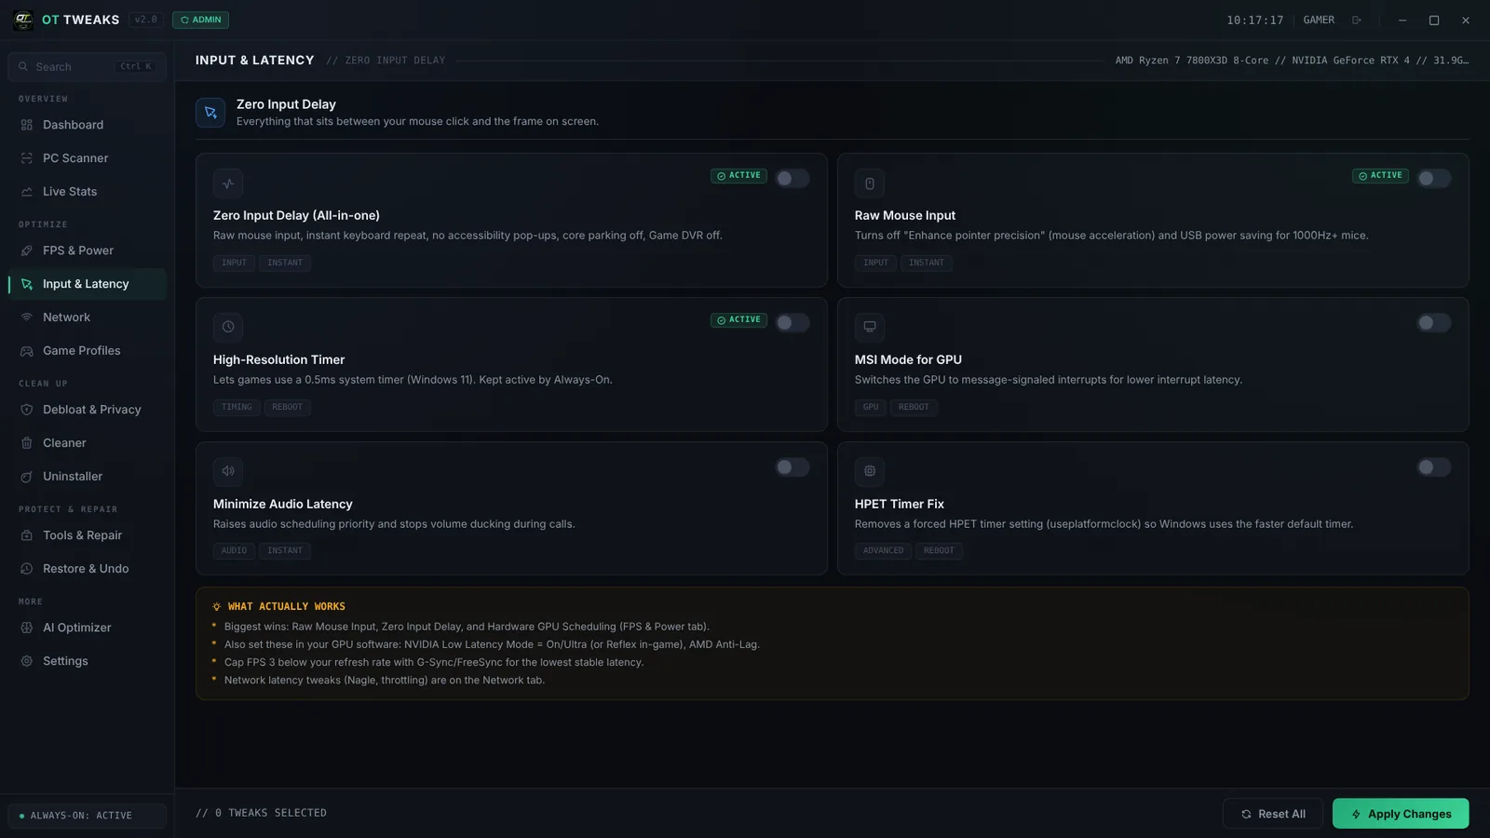The height and width of the screenshot is (838, 1490).
Task: Open Restore & Undo page
Action: 88,569
